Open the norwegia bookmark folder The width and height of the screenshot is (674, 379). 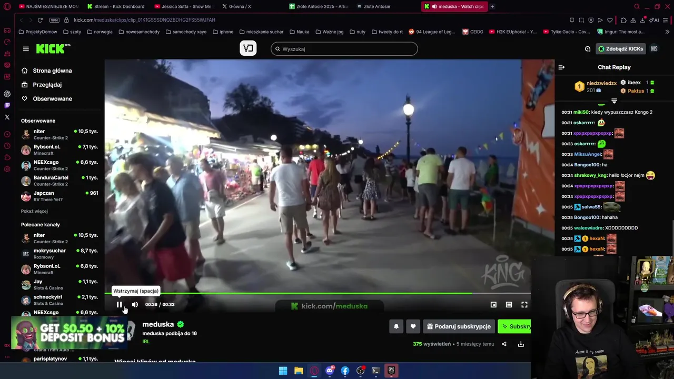(100, 32)
